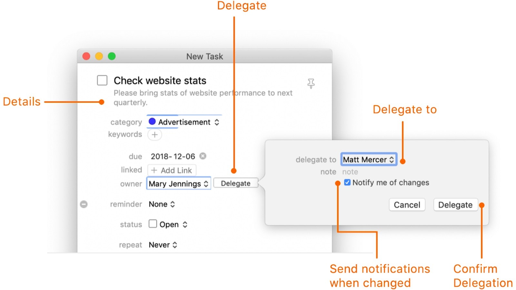516x290 pixels.
Task: Open the Matt Mercer delegate to dropdown
Action: click(368, 159)
